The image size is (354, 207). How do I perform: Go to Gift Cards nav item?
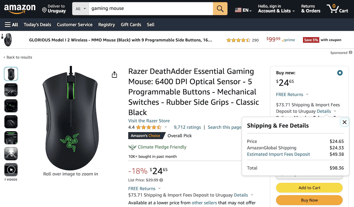pos(131,25)
